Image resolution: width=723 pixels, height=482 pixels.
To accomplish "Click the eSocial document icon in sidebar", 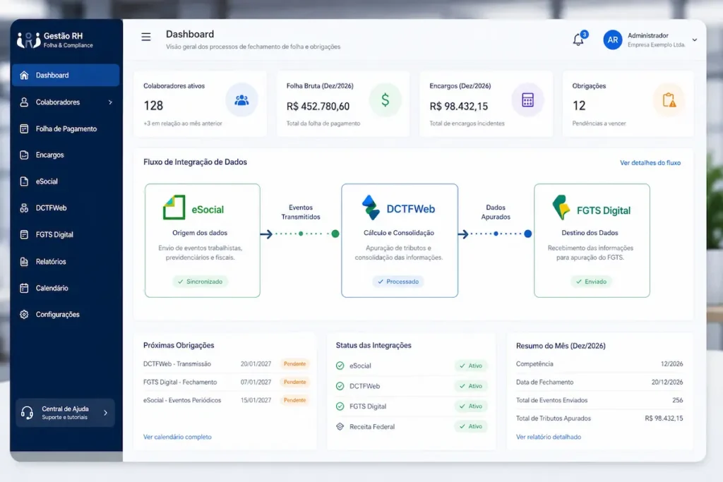I will (x=24, y=181).
